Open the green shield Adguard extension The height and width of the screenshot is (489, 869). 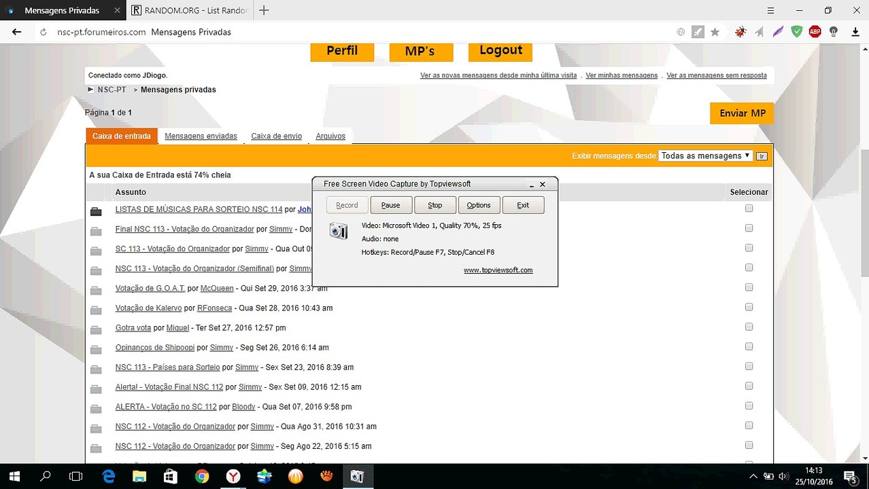[x=796, y=31]
